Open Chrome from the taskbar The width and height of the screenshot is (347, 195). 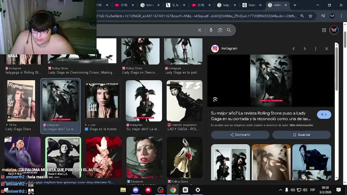tap(173, 190)
